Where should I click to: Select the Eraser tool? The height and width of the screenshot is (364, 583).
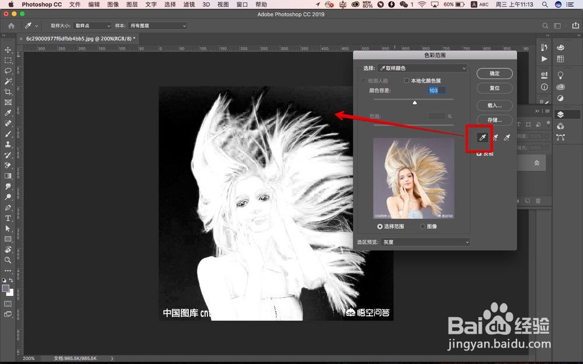coord(8,165)
